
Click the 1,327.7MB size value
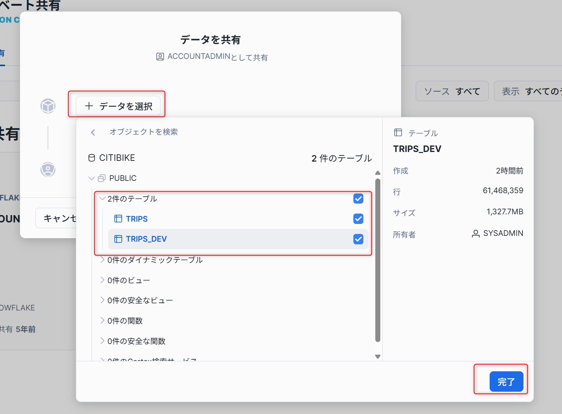[505, 212]
